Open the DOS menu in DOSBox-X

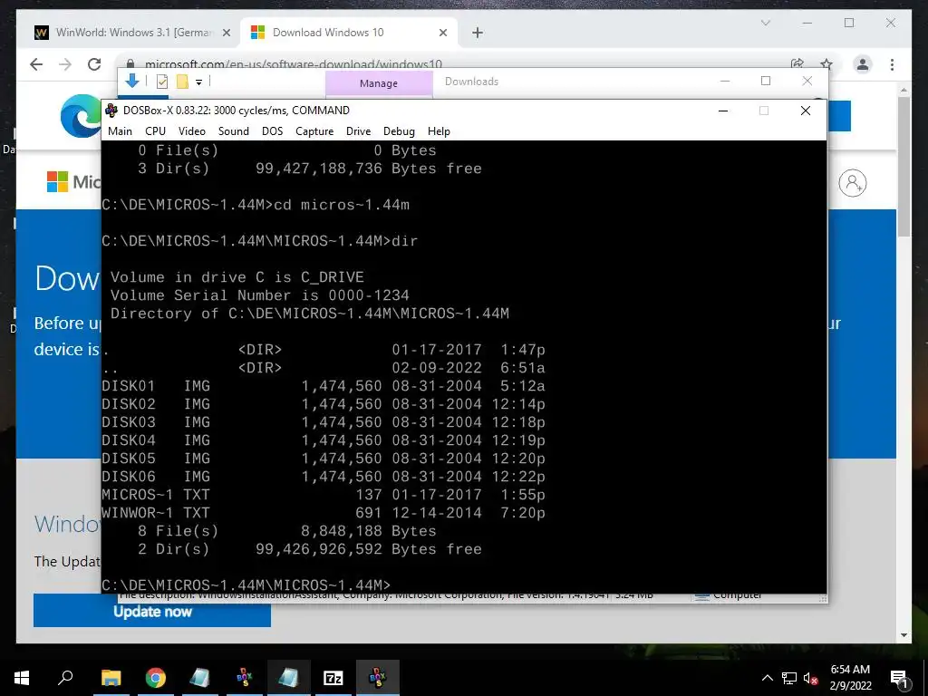[x=272, y=131]
